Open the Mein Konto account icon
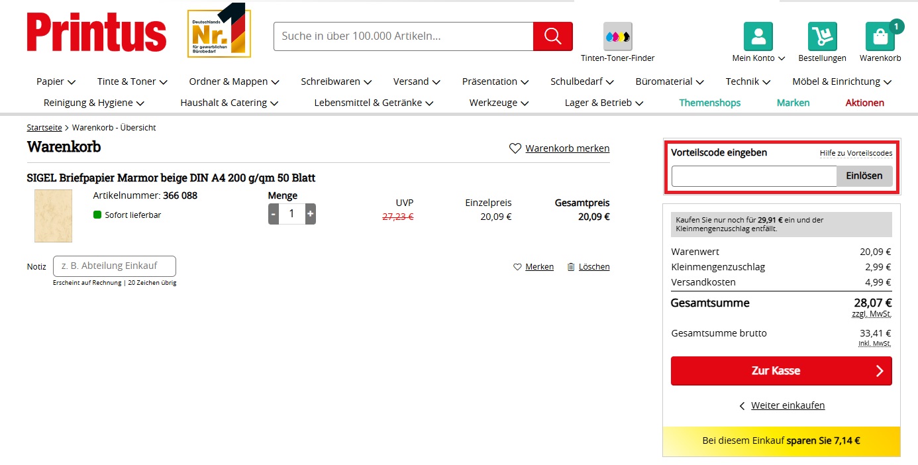Viewport: 918px width, 465px height. [x=758, y=36]
